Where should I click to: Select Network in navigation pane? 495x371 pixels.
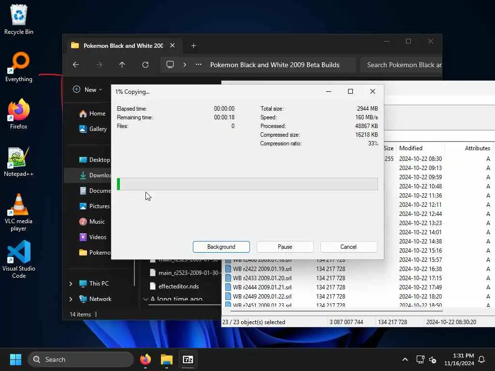click(x=95, y=299)
